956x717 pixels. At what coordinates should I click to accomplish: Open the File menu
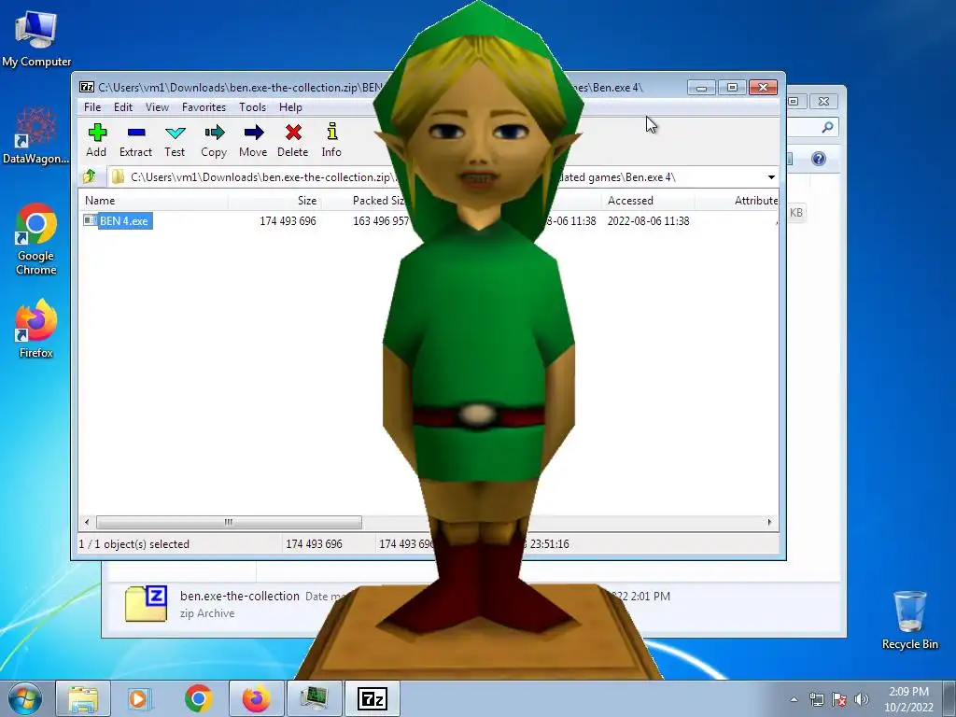(92, 107)
